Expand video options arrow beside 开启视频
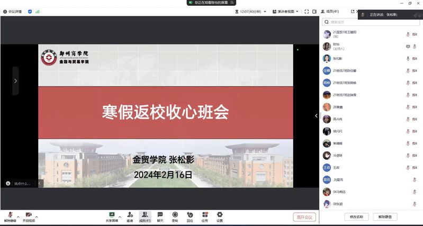This screenshot has width=423, height=226. click(38, 216)
